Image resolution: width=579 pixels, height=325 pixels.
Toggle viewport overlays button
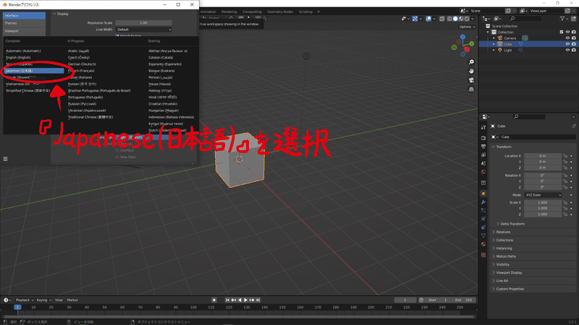(428, 19)
